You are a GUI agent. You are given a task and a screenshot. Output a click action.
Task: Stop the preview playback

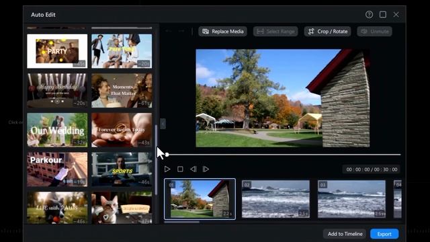point(180,169)
